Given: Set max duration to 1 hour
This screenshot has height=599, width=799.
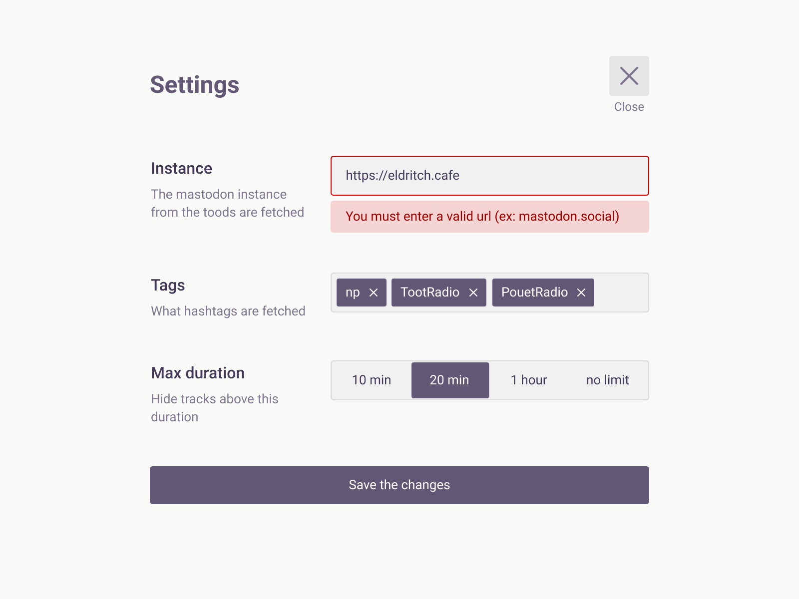Looking at the screenshot, I should pyautogui.click(x=528, y=380).
